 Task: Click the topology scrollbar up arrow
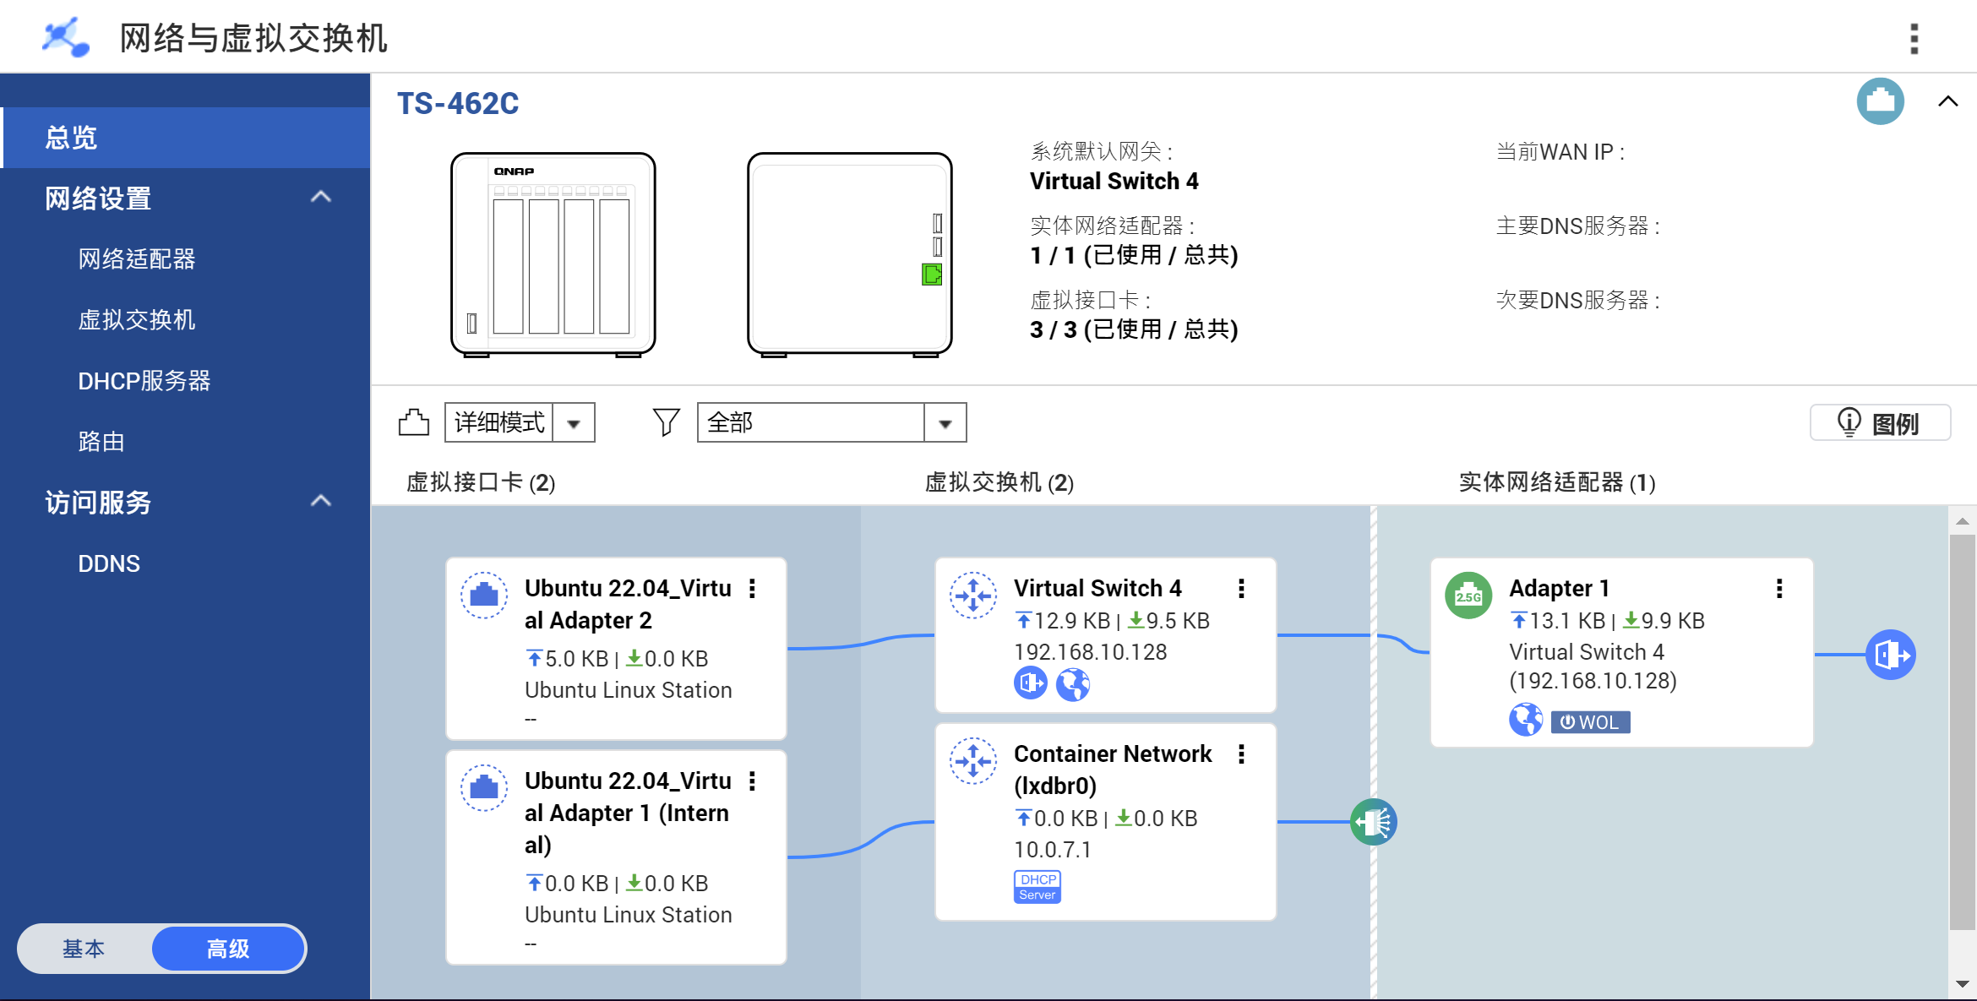tap(1962, 521)
